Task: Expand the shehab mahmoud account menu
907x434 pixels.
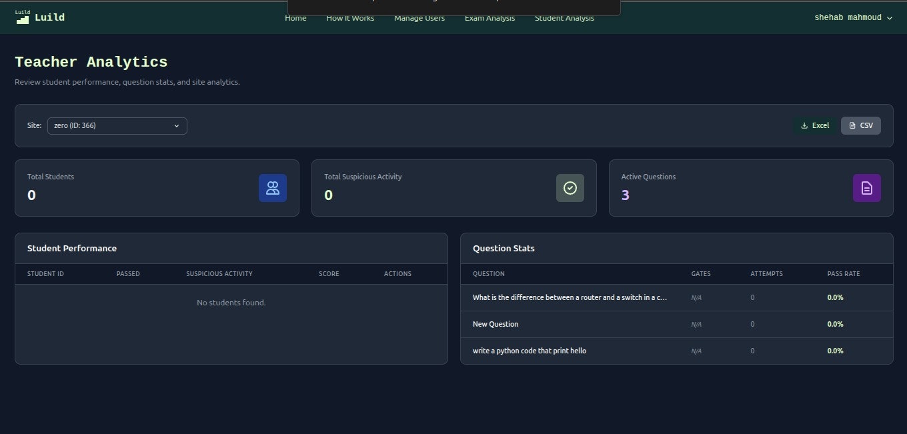Action: (x=853, y=18)
